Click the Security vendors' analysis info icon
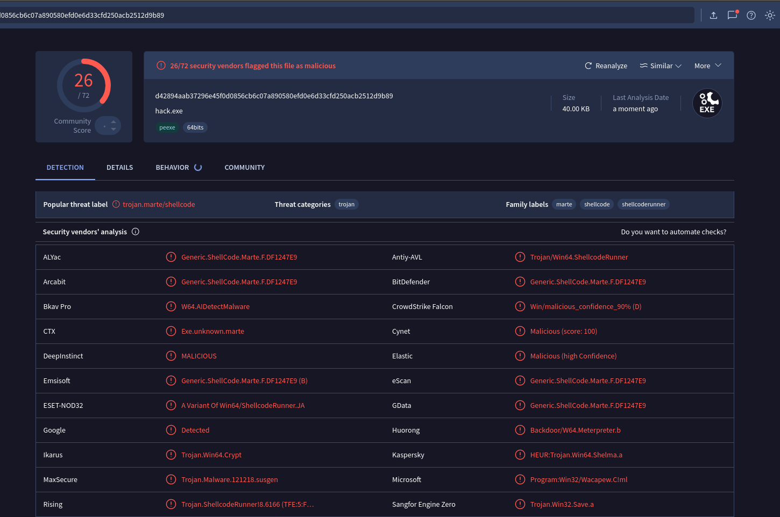 (136, 232)
